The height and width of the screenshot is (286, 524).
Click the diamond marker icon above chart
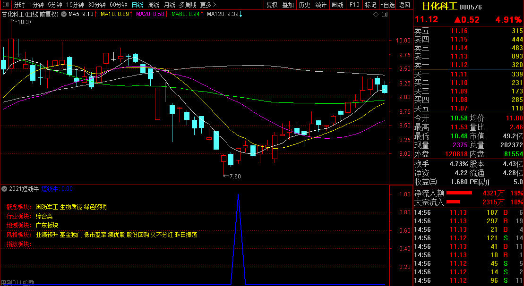pyautogui.click(x=376, y=14)
